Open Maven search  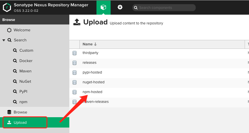[x=25, y=71]
